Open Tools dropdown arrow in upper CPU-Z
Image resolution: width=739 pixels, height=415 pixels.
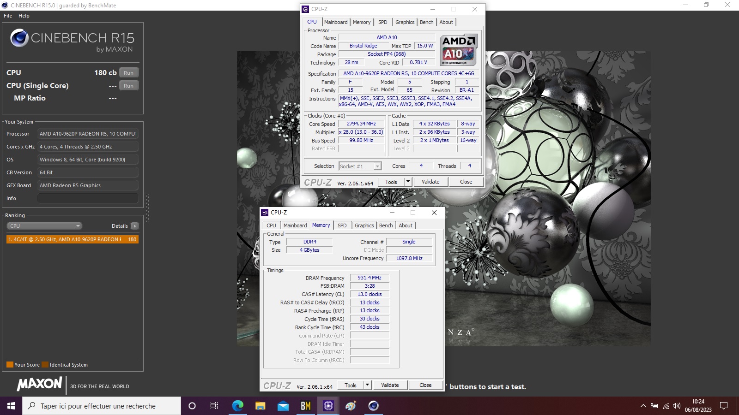tap(408, 182)
